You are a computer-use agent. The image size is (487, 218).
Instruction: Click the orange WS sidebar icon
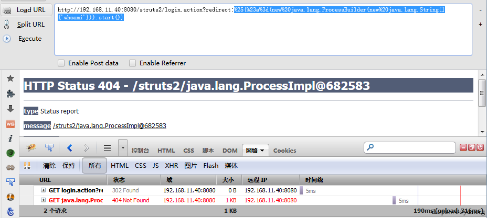click(10, 124)
